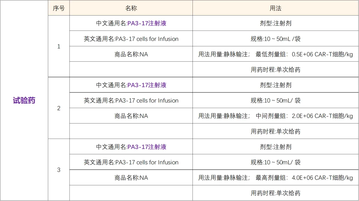This screenshot has width=359, height=201.
Task: Click serial number 3 cell
Action: coord(59,170)
